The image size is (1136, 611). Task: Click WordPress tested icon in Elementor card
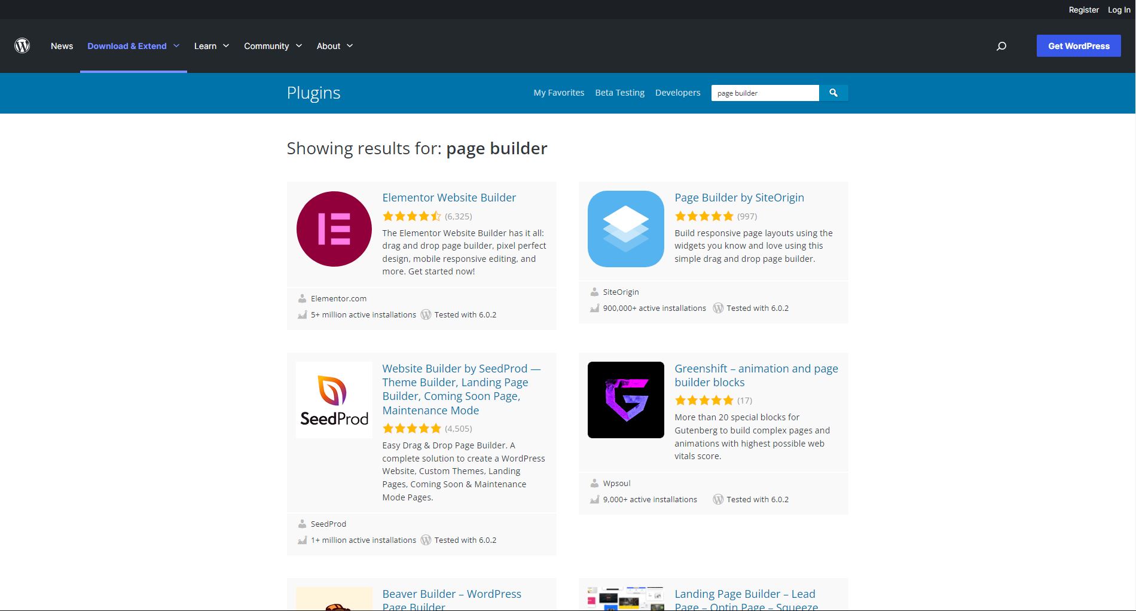(x=426, y=314)
